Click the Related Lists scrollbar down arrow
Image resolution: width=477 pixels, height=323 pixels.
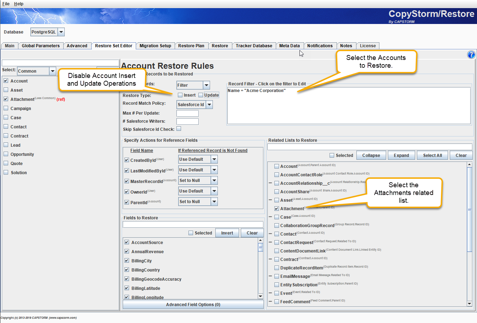pyautogui.click(x=470, y=304)
